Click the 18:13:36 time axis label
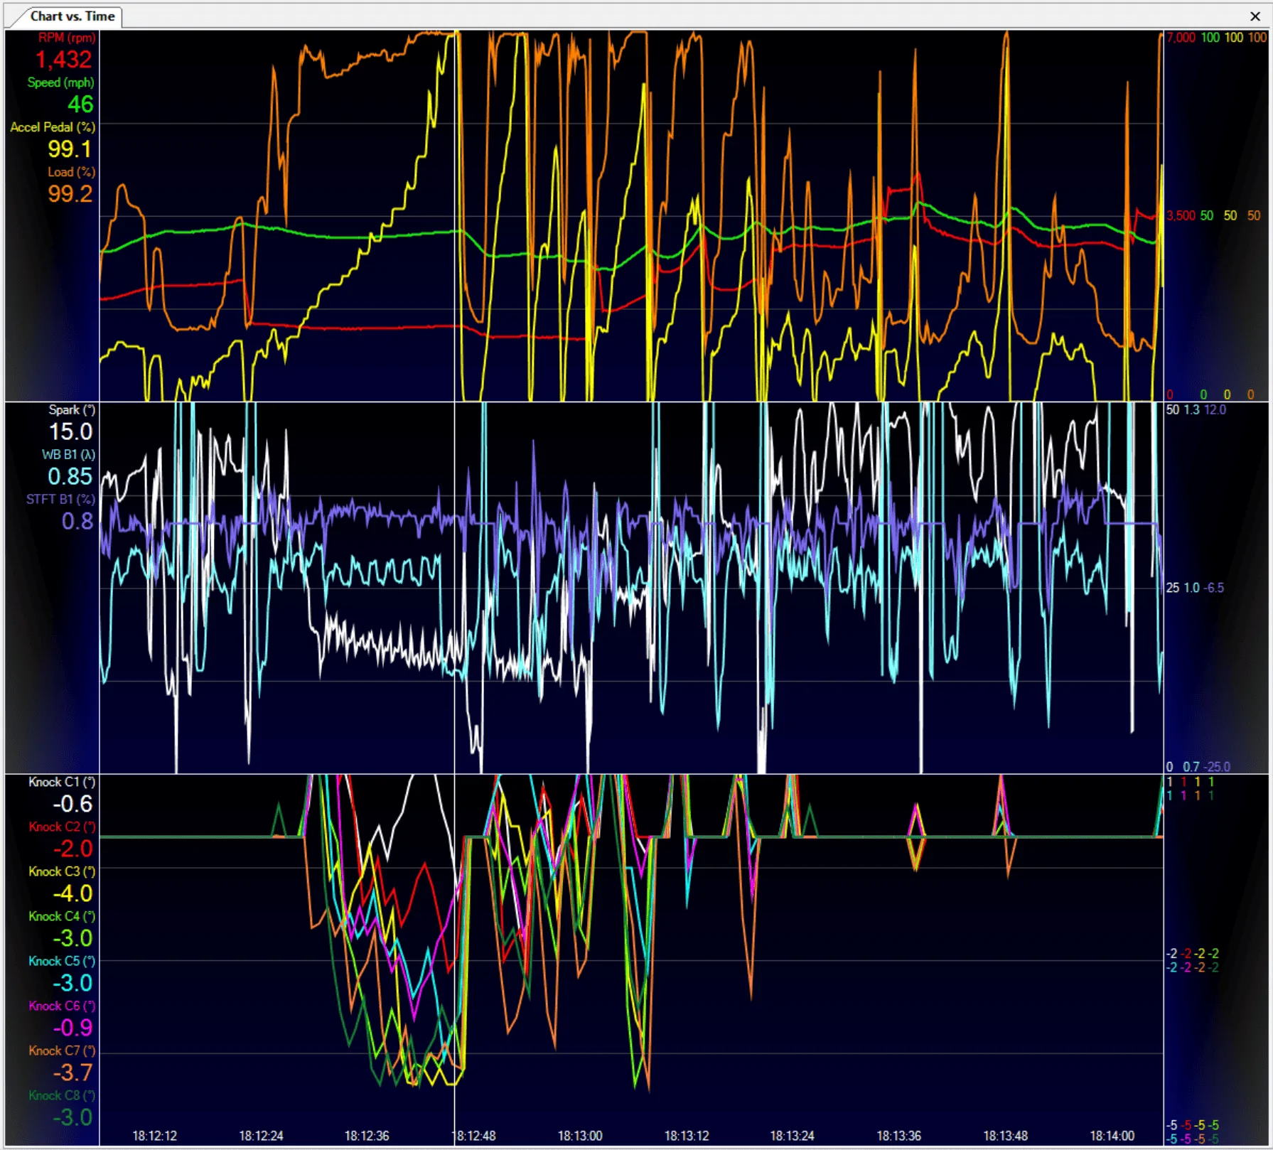Screen dimensions: 1273x1150 point(899,1136)
